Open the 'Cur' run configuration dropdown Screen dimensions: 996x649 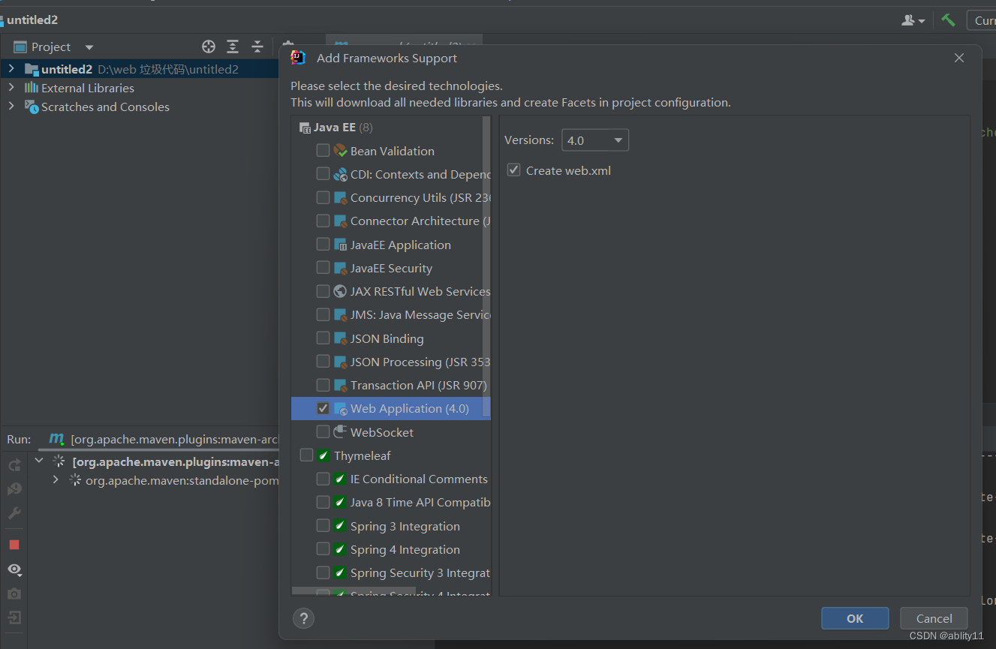tap(982, 20)
